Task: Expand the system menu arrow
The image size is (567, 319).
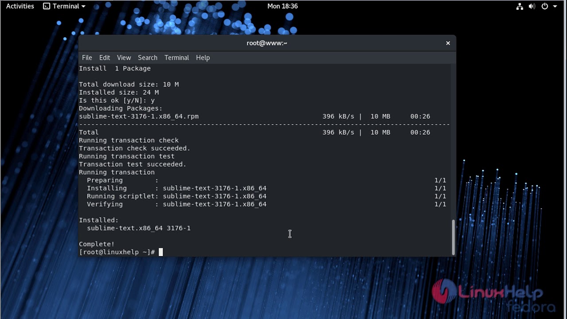Action: [555, 7]
